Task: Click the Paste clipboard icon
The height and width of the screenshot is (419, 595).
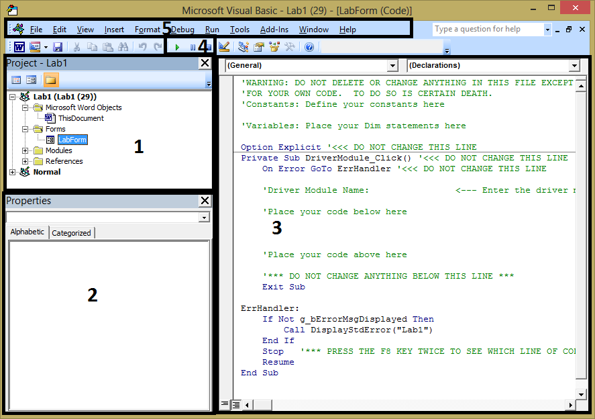Action: (x=108, y=47)
